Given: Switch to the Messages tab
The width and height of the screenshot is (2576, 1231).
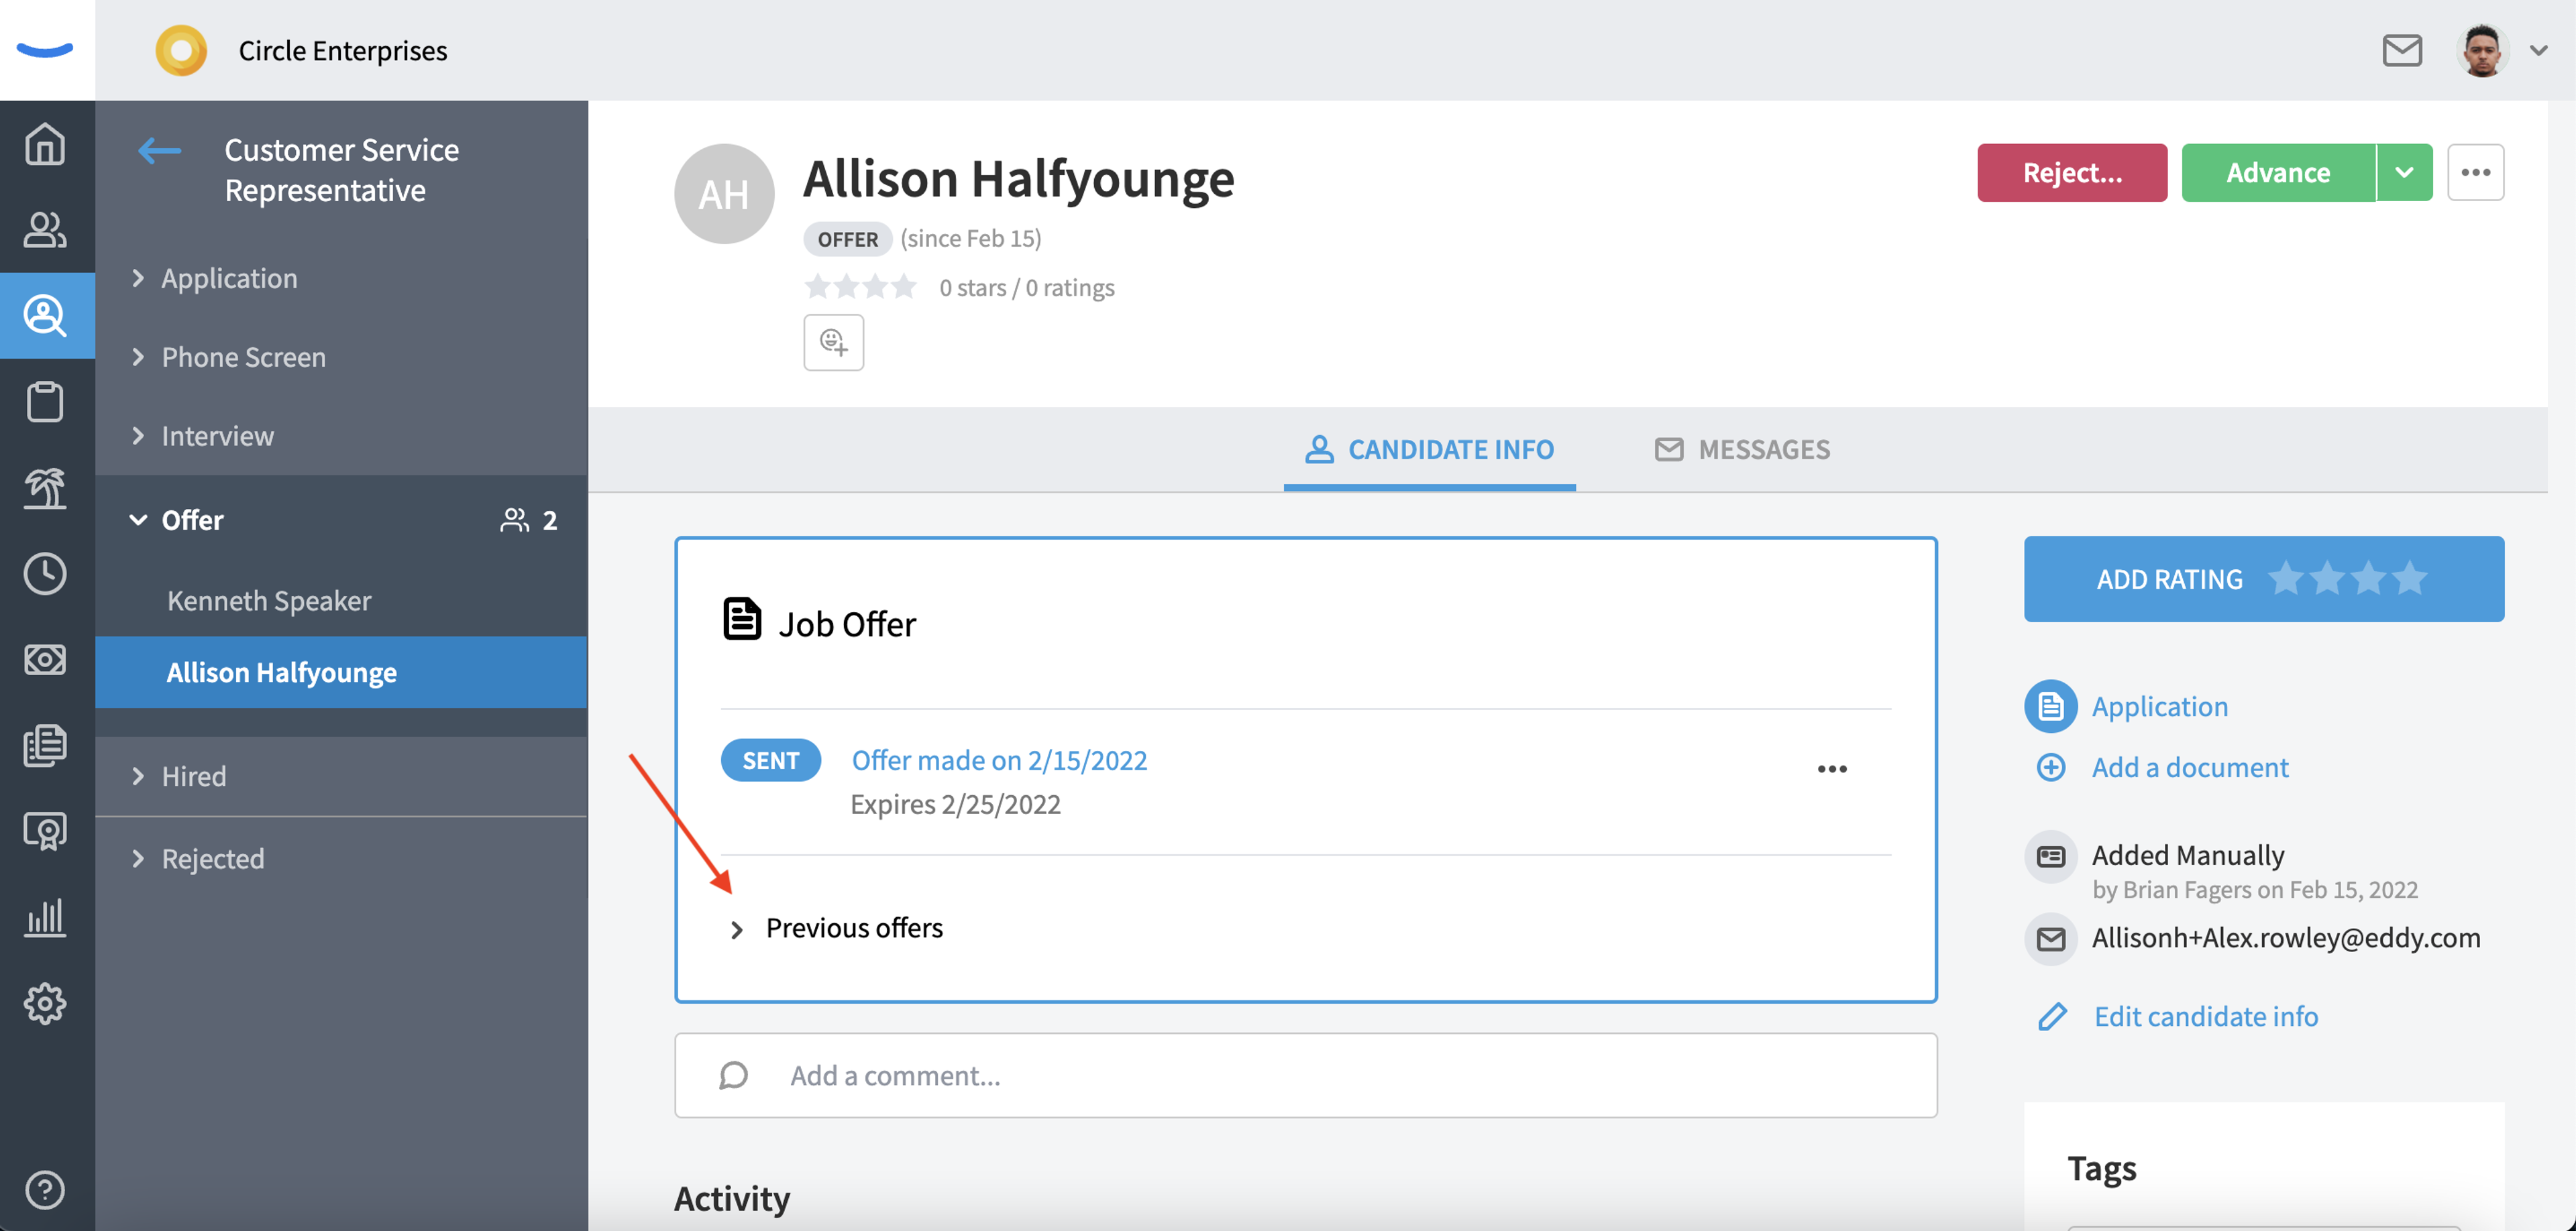Looking at the screenshot, I should point(1742,450).
